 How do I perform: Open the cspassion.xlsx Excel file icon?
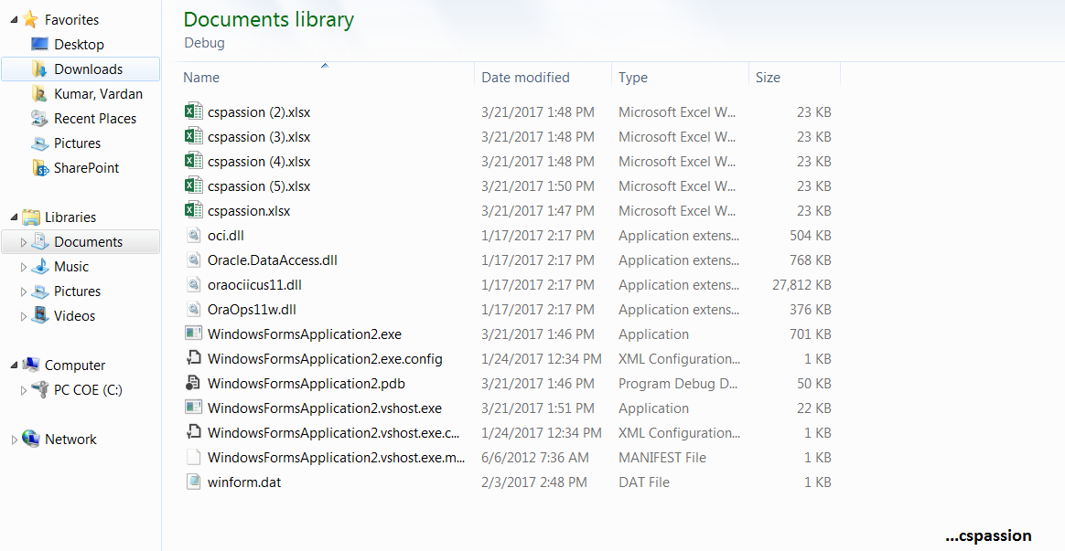pos(194,210)
